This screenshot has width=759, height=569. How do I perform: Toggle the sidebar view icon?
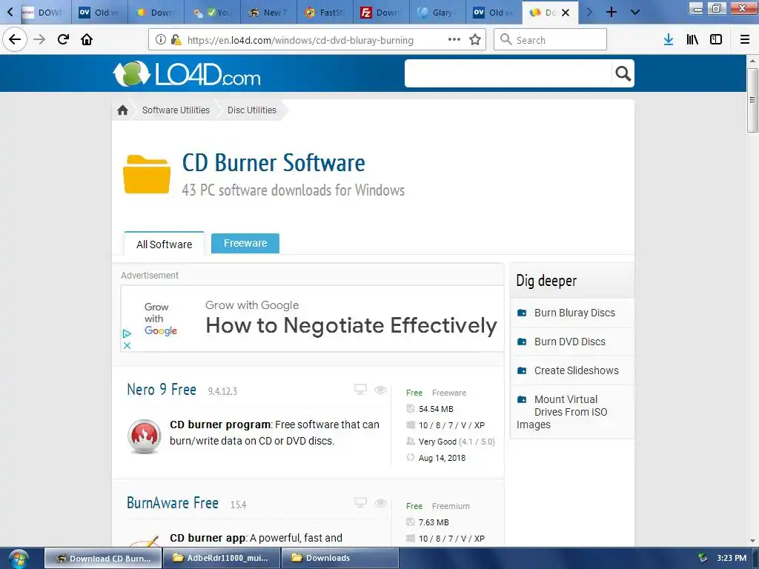coord(716,40)
